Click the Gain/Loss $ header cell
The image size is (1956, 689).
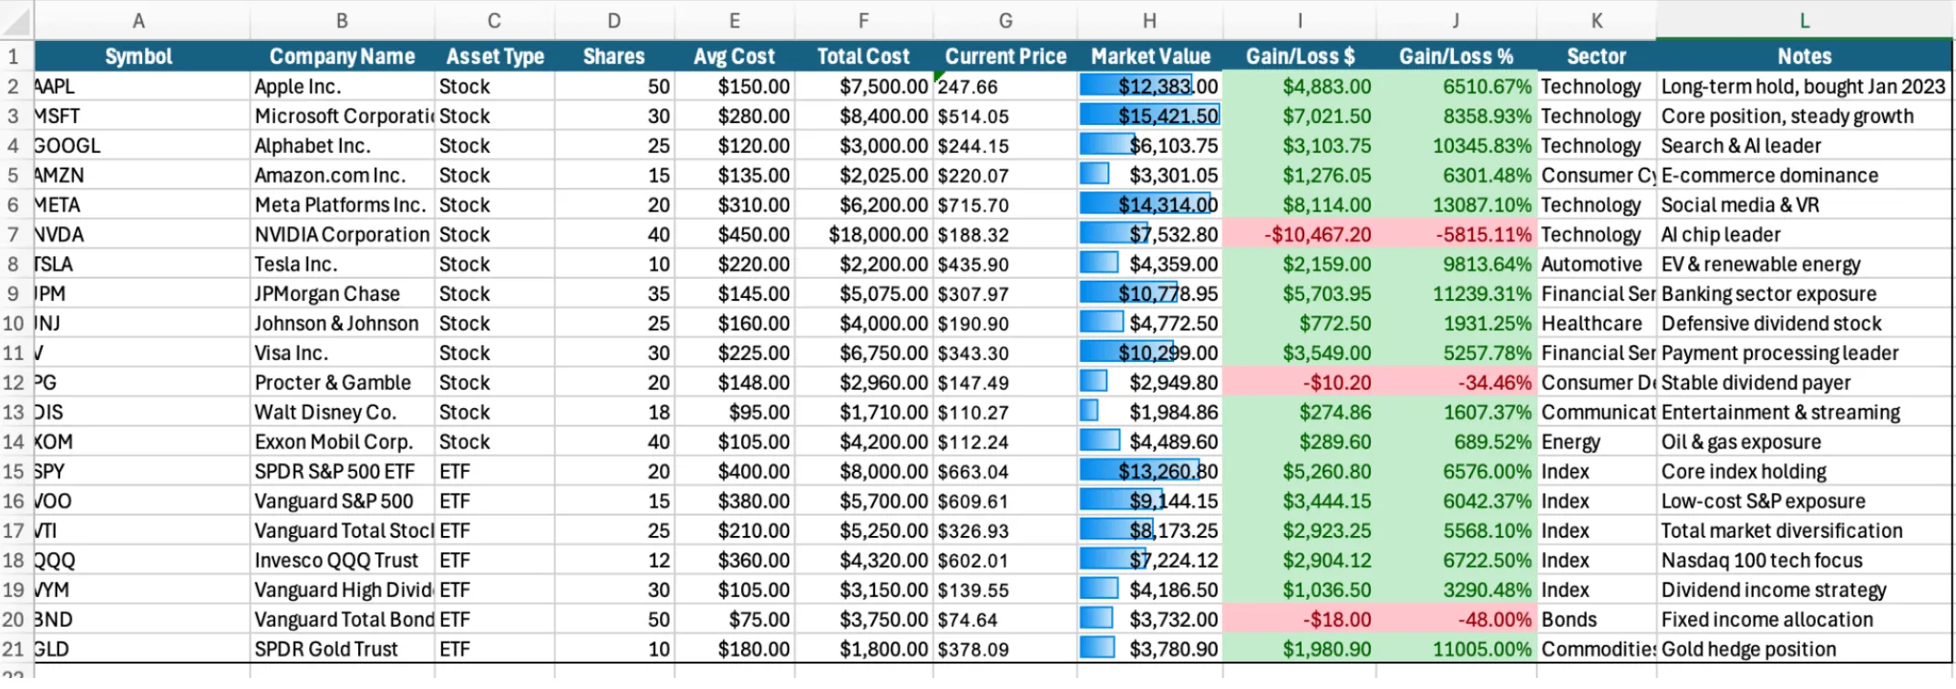pos(1300,57)
